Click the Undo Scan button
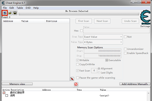The height and width of the screenshot is (101, 152). [x=130, y=21]
